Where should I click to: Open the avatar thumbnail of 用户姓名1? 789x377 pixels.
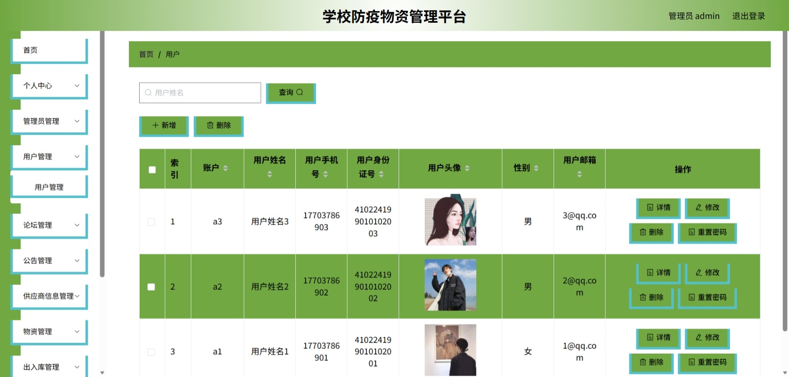pos(450,350)
